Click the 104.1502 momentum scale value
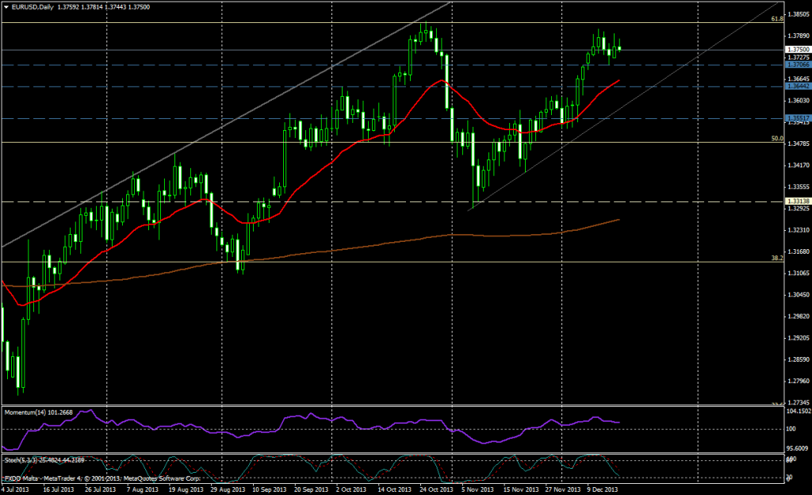The width and height of the screenshot is (812, 495). click(x=796, y=412)
